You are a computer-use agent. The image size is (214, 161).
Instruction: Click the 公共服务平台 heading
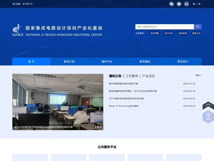click(x=107, y=147)
